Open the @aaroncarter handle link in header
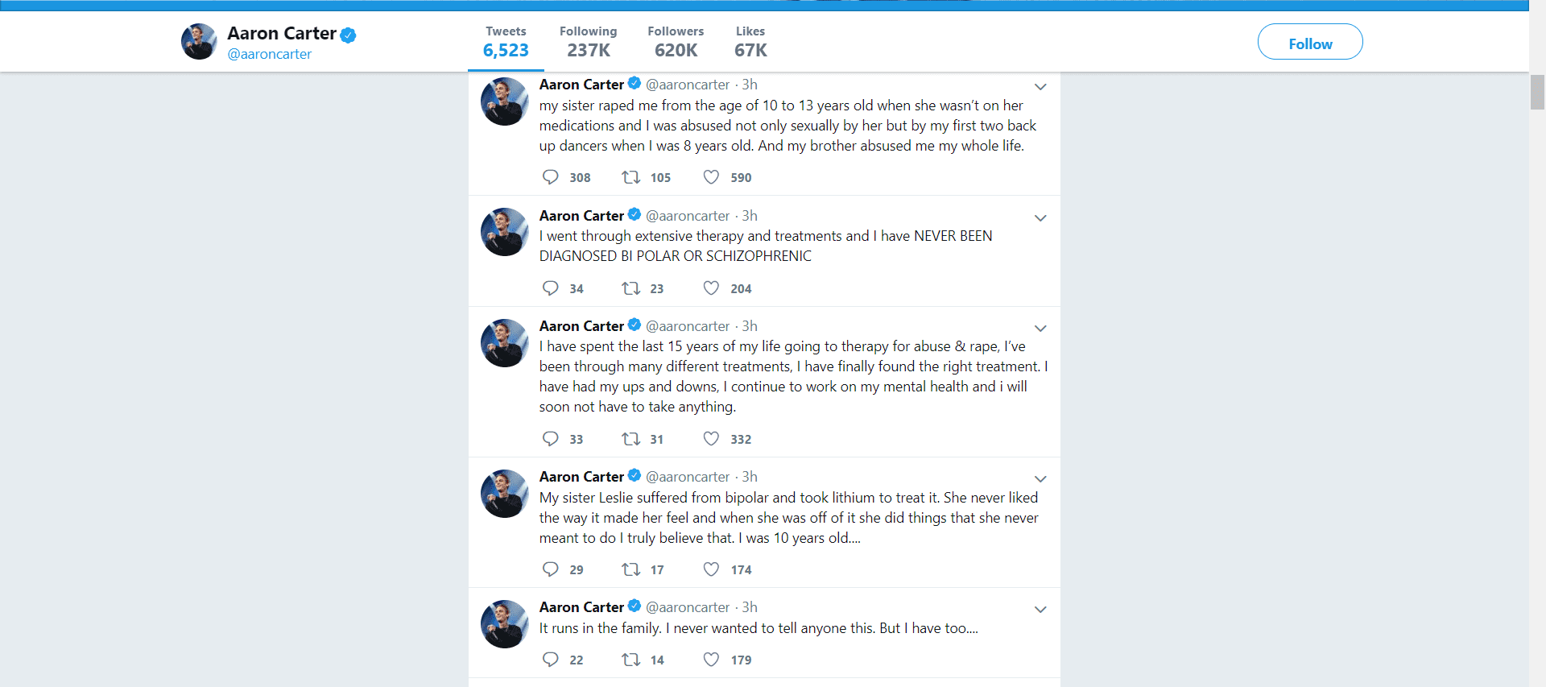This screenshot has height=687, width=1546. tap(269, 54)
